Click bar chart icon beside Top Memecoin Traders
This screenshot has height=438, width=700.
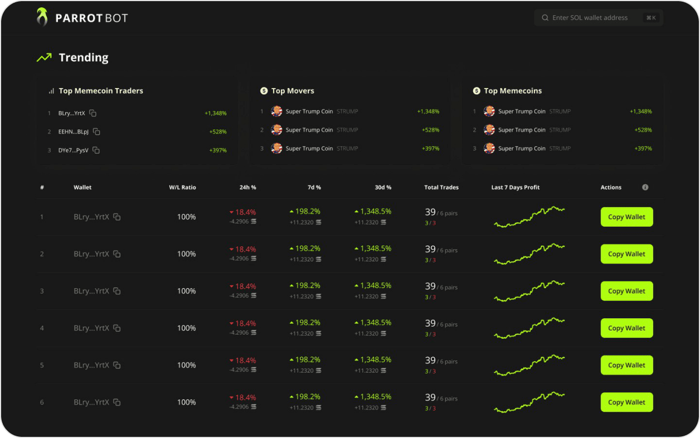tap(51, 91)
